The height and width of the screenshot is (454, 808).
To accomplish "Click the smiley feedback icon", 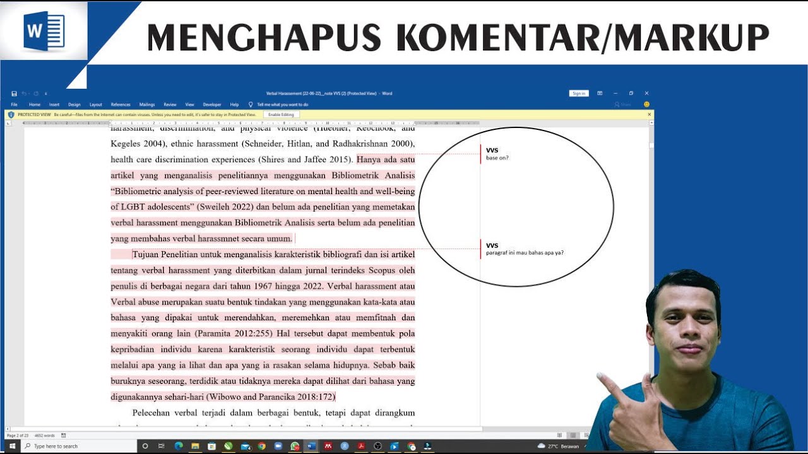I will coord(646,105).
